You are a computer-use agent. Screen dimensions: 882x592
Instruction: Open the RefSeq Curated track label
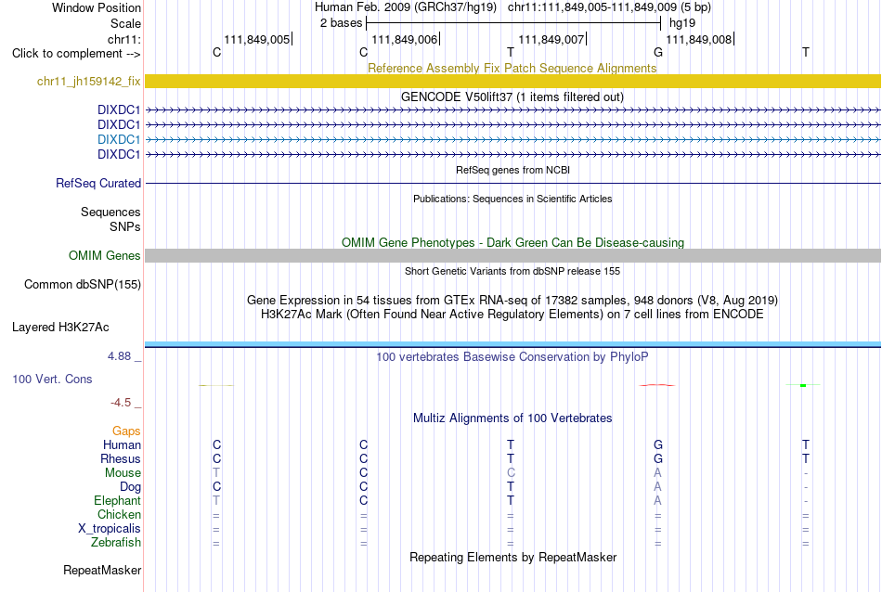pyautogui.click(x=97, y=184)
